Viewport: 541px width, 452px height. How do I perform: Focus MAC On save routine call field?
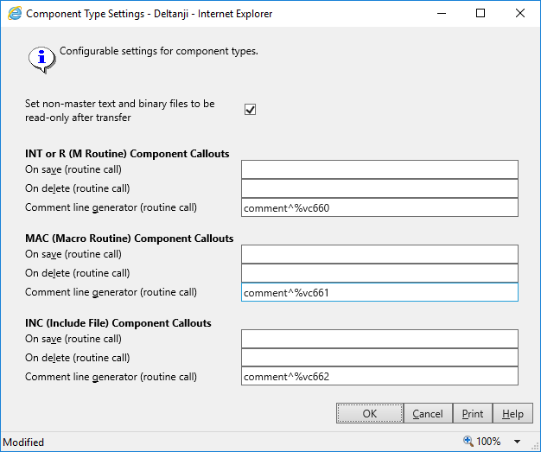point(379,254)
